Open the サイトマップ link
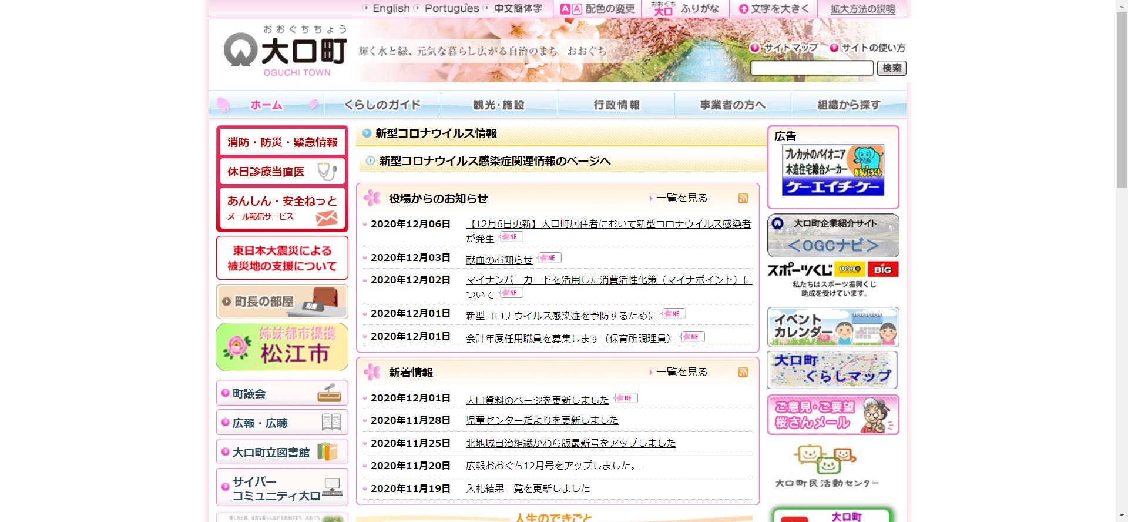Screen dimensions: 1128x522 (x=784, y=48)
